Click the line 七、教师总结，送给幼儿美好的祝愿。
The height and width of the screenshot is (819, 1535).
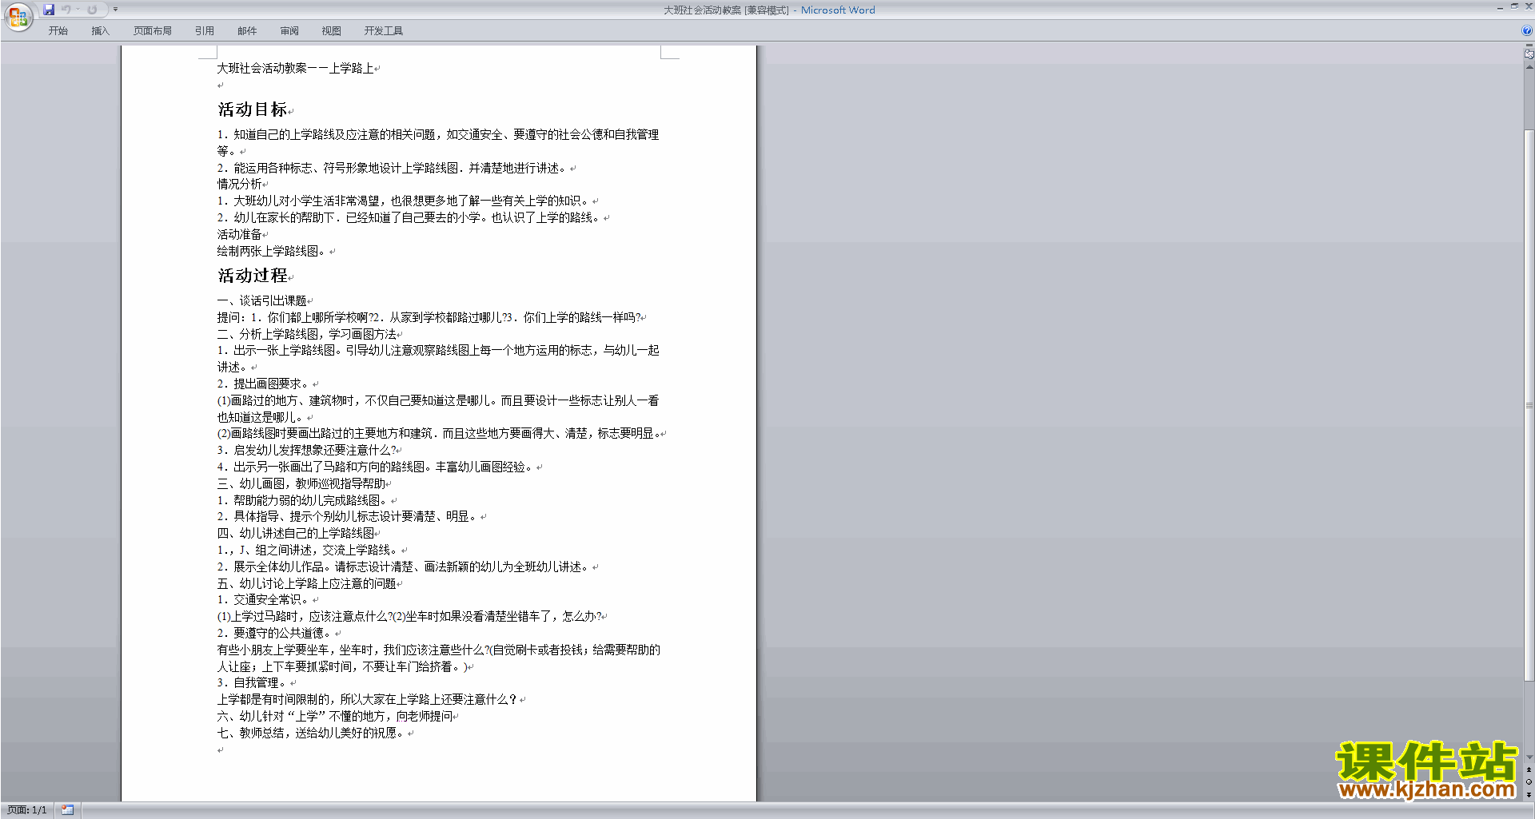312,733
